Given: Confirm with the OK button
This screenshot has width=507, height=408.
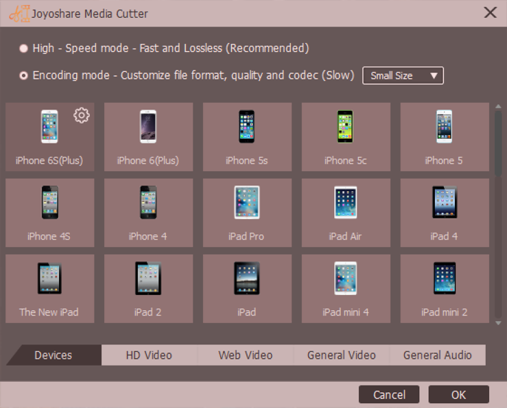Looking at the screenshot, I should coord(459,394).
